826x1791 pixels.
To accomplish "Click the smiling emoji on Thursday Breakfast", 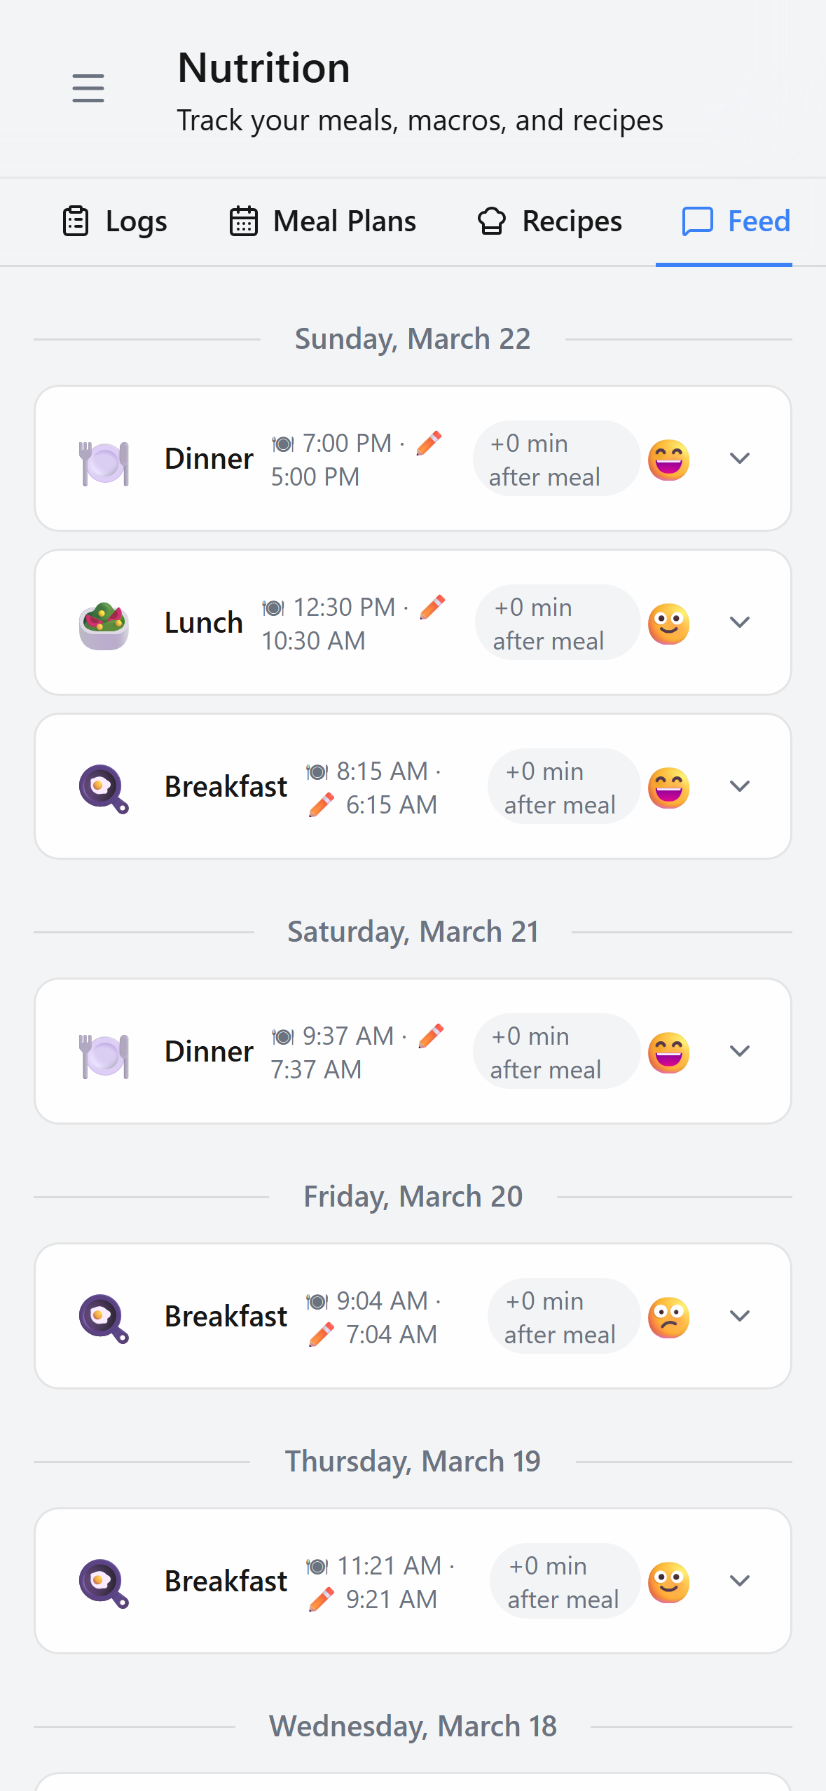I will pyautogui.click(x=669, y=1582).
